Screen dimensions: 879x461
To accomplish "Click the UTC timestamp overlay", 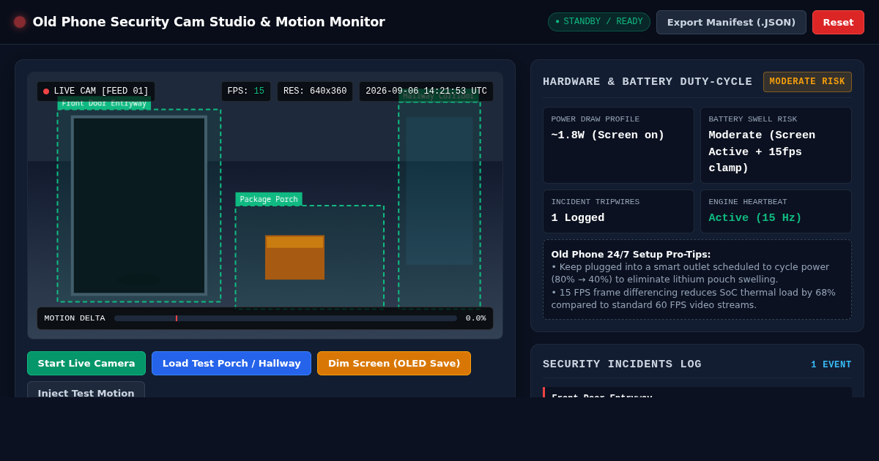I will tap(426, 91).
